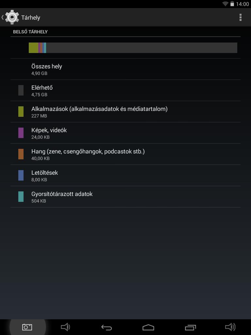Image resolution: width=251 pixels, height=335 pixels.
Task: Raise volume with the right speaker icon
Action: point(230,327)
